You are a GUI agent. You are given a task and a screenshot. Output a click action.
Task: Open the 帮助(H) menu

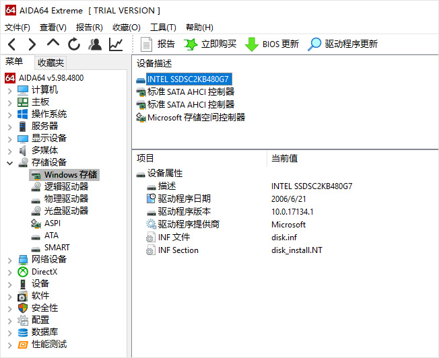(199, 28)
